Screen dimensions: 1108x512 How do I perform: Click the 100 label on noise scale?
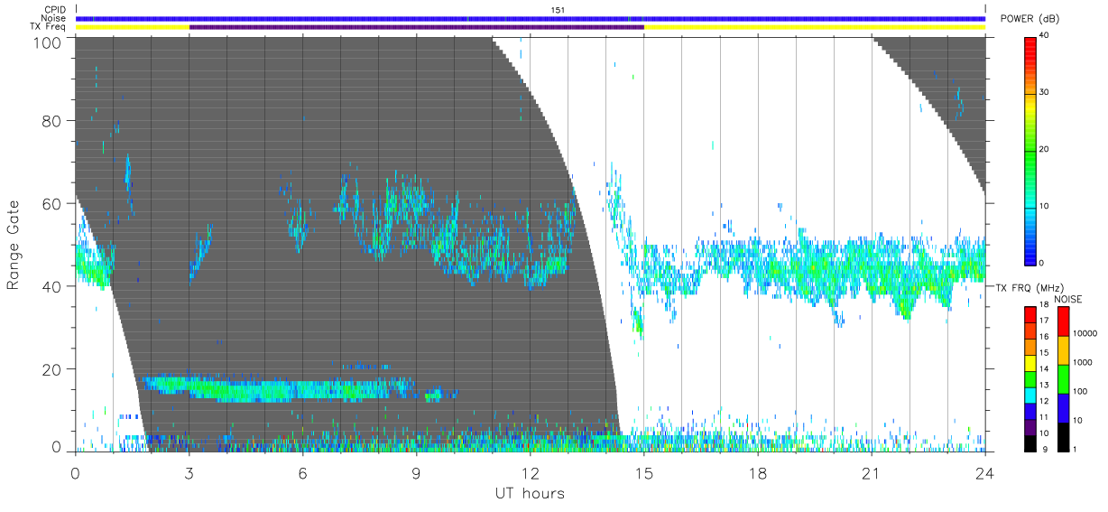pos(1081,392)
